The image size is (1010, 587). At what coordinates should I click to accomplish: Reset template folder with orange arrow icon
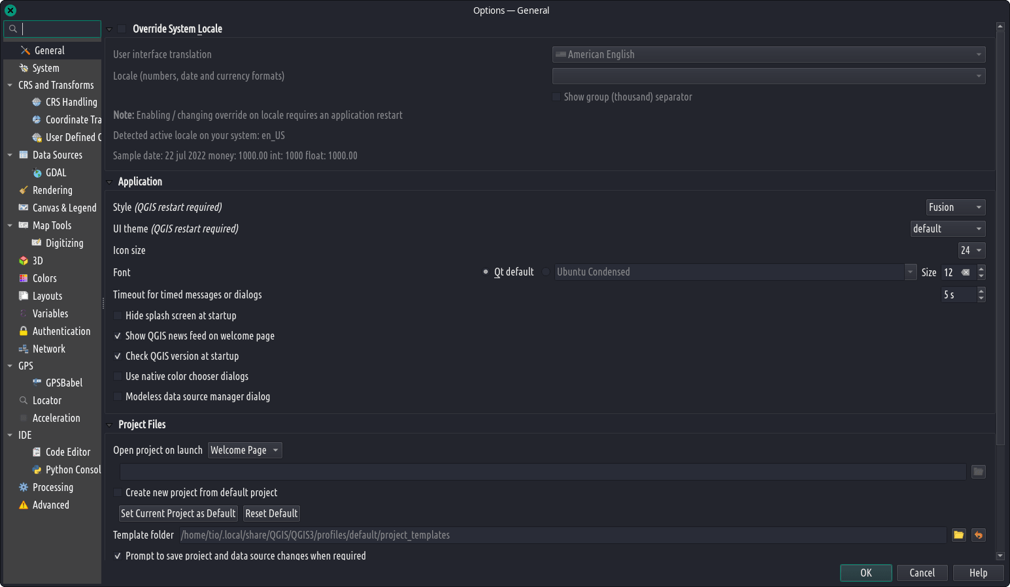(x=979, y=535)
